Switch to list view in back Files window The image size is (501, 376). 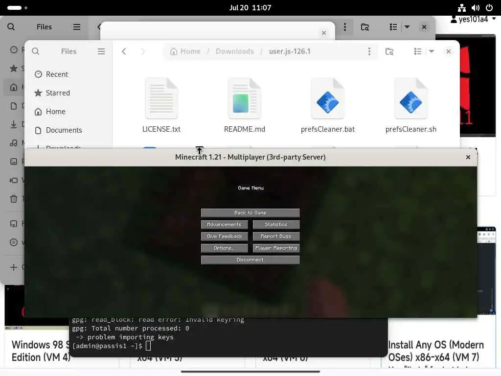pos(393,27)
